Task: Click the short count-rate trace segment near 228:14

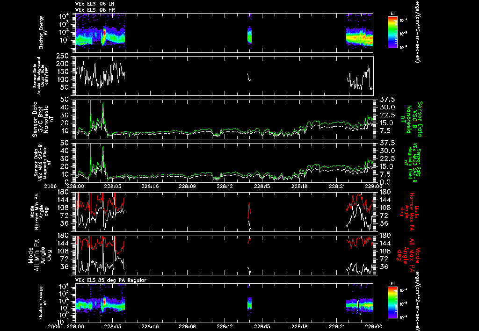Action: [x=249, y=77]
